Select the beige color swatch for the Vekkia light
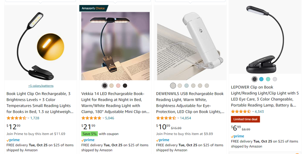The height and width of the screenshot is (154, 307). coord(111,86)
